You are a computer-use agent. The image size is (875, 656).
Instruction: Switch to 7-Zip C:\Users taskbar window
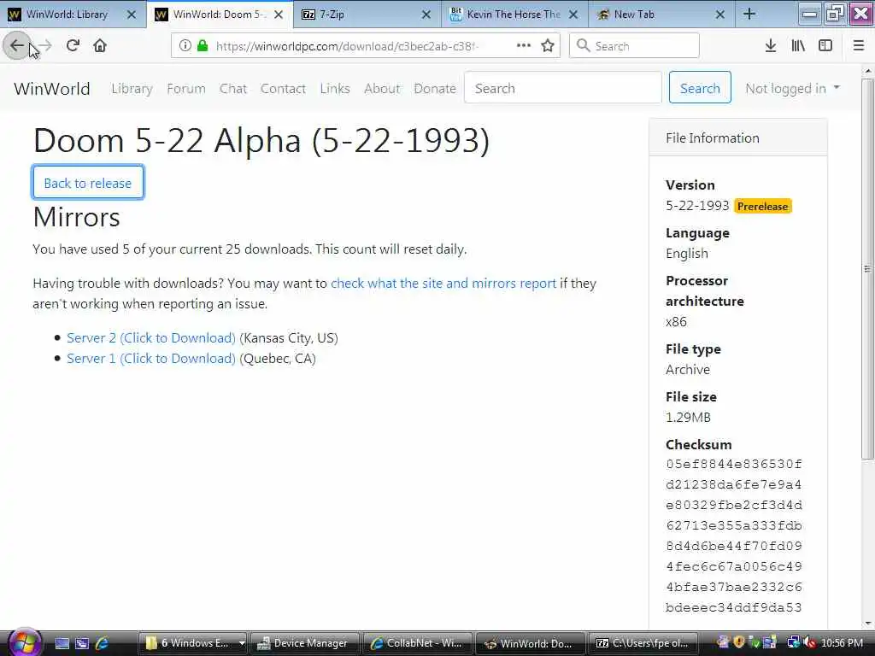(x=642, y=643)
